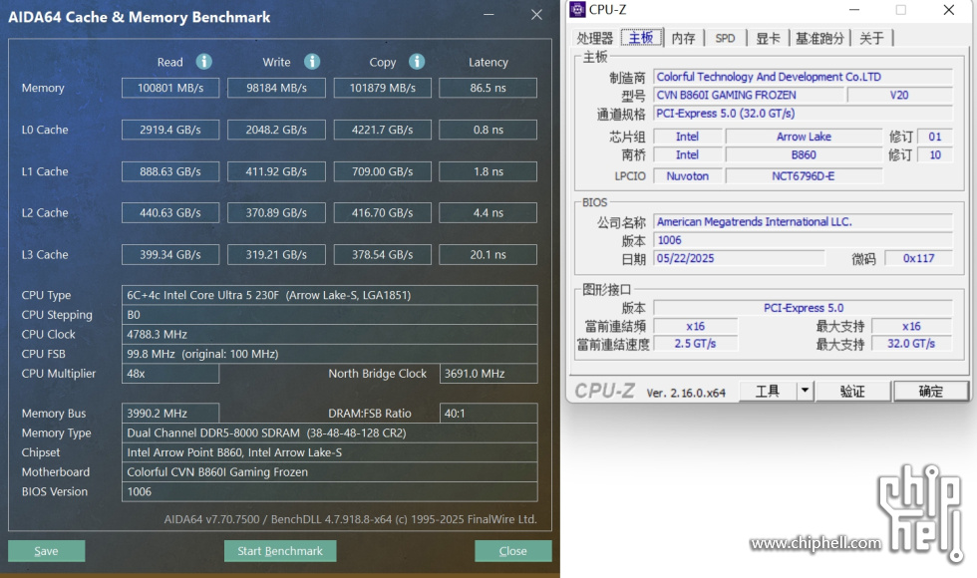Click the Write info icon in AIDA64
This screenshot has width=977, height=578.
point(312,62)
